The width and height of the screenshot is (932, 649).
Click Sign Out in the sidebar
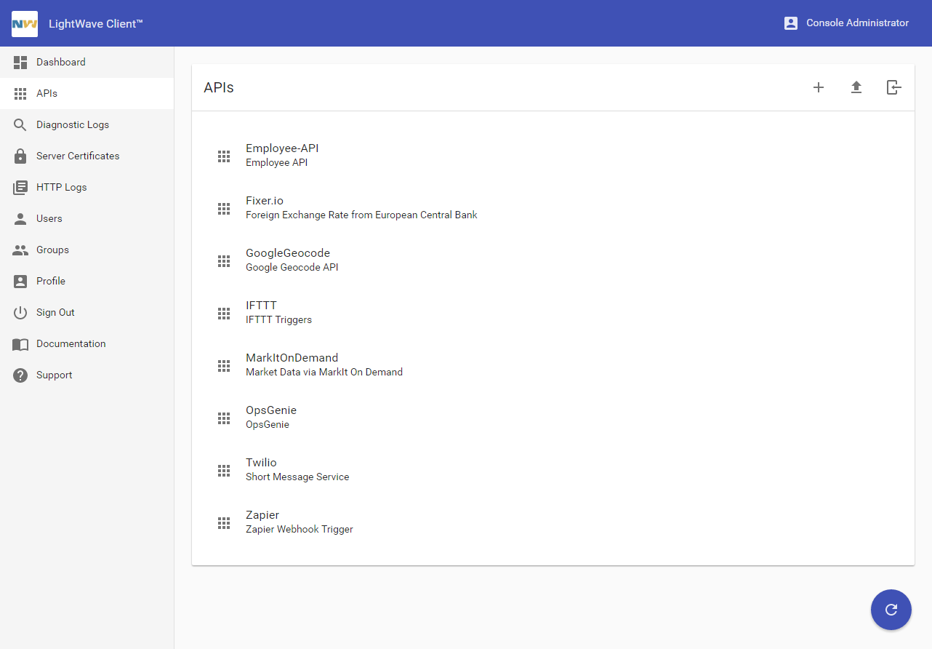55,313
